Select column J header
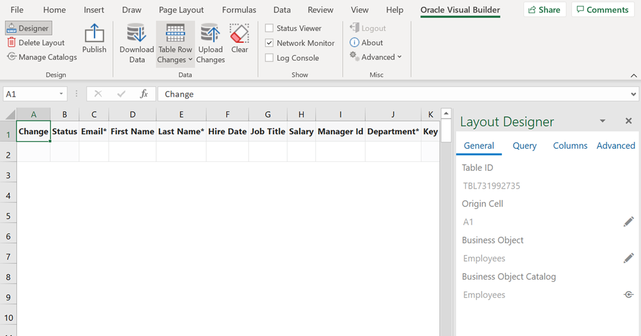Image resolution: width=641 pixels, height=336 pixels. (393, 115)
